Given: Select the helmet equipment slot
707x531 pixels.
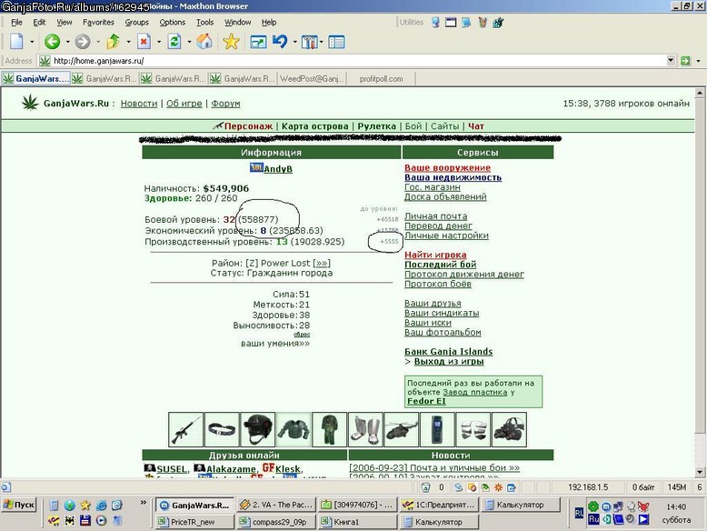Looking at the screenshot, I should tap(257, 429).
